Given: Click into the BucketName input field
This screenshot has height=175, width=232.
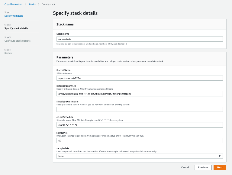Looking at the screenshot, I should tap(140, 78).
